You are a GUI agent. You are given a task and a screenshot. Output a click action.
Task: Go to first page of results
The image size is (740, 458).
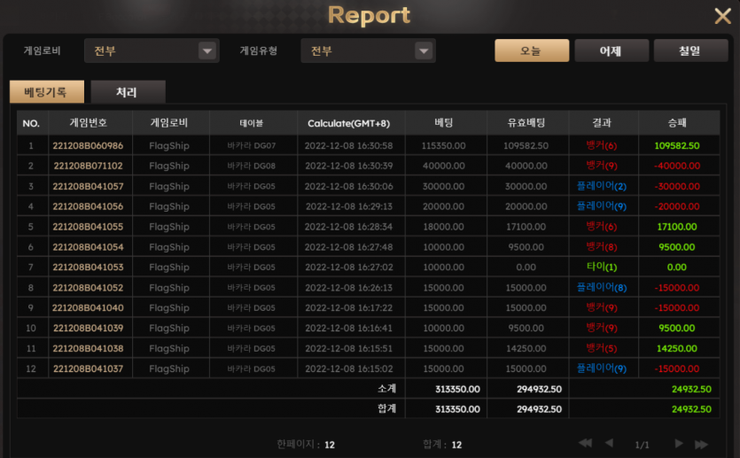[x=585, y=443]
